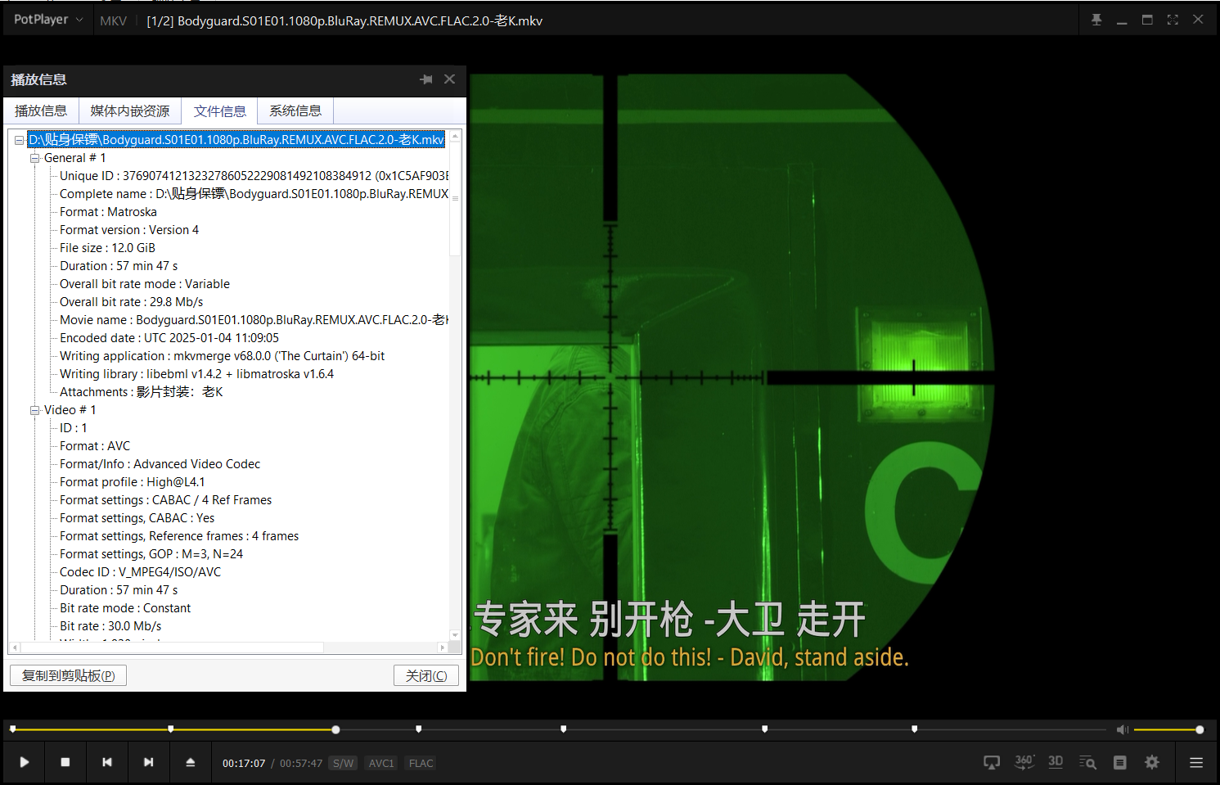Select 'File size : 12.0 GiB' row
This screenshot has height=785, width=1220.
(107, 248)
